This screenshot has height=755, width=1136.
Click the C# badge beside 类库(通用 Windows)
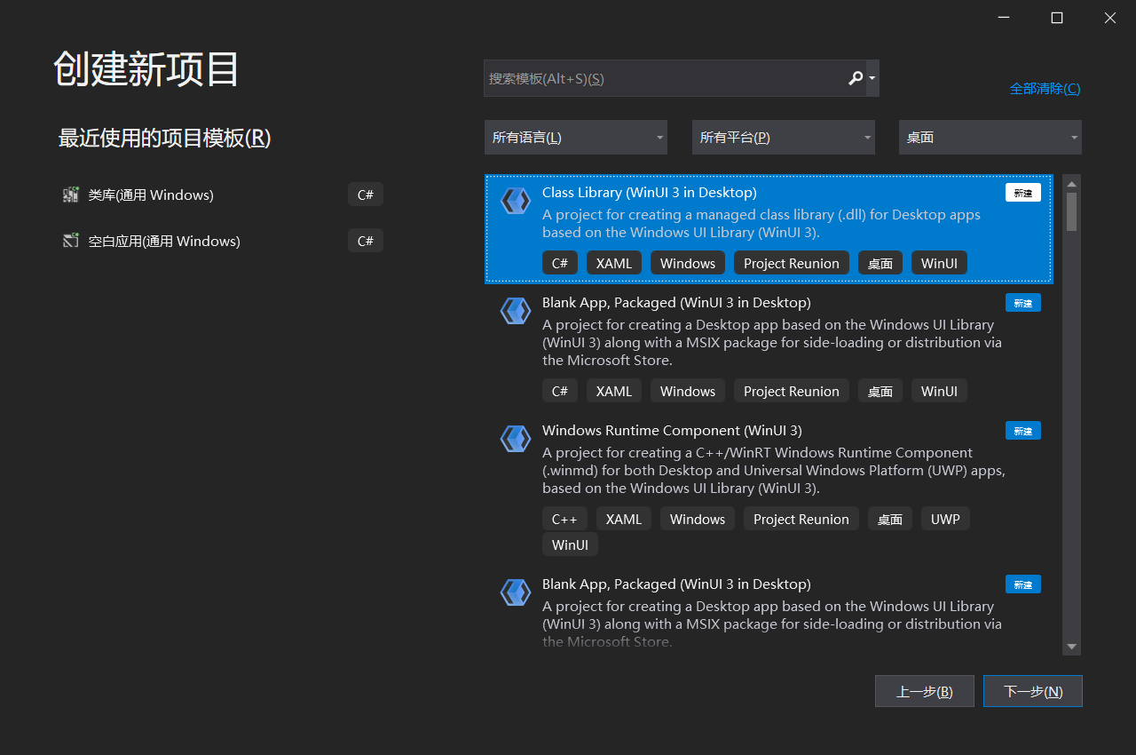[x=366, y=195]
